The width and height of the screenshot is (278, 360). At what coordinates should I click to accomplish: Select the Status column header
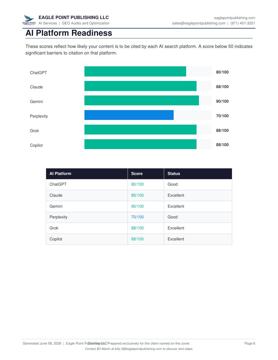pos(198,174)
